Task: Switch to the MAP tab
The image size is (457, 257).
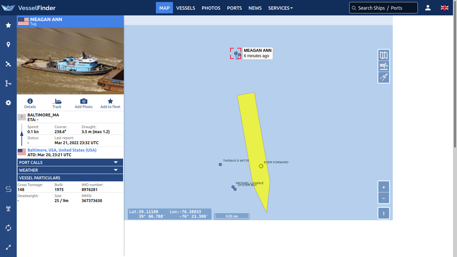Action: tap(164, 8)
